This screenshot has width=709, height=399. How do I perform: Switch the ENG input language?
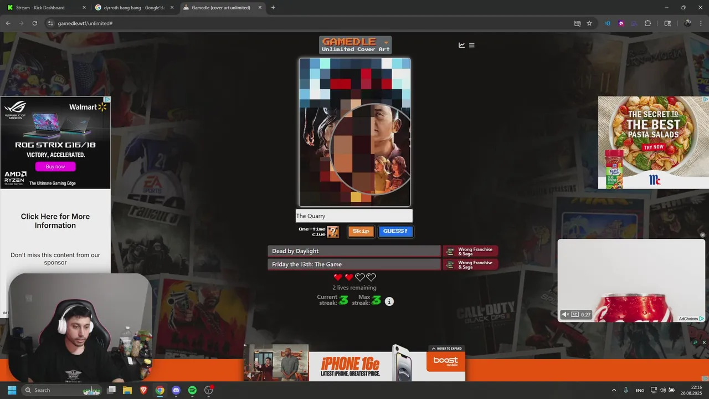click(x=640, y=390)
